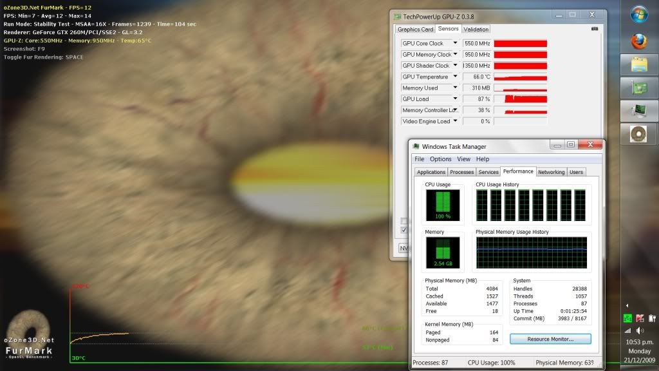This screenshot has width=659, height=371.
Task: Click the Memory 2.54 GB gauge
Action: pos(443,252)
